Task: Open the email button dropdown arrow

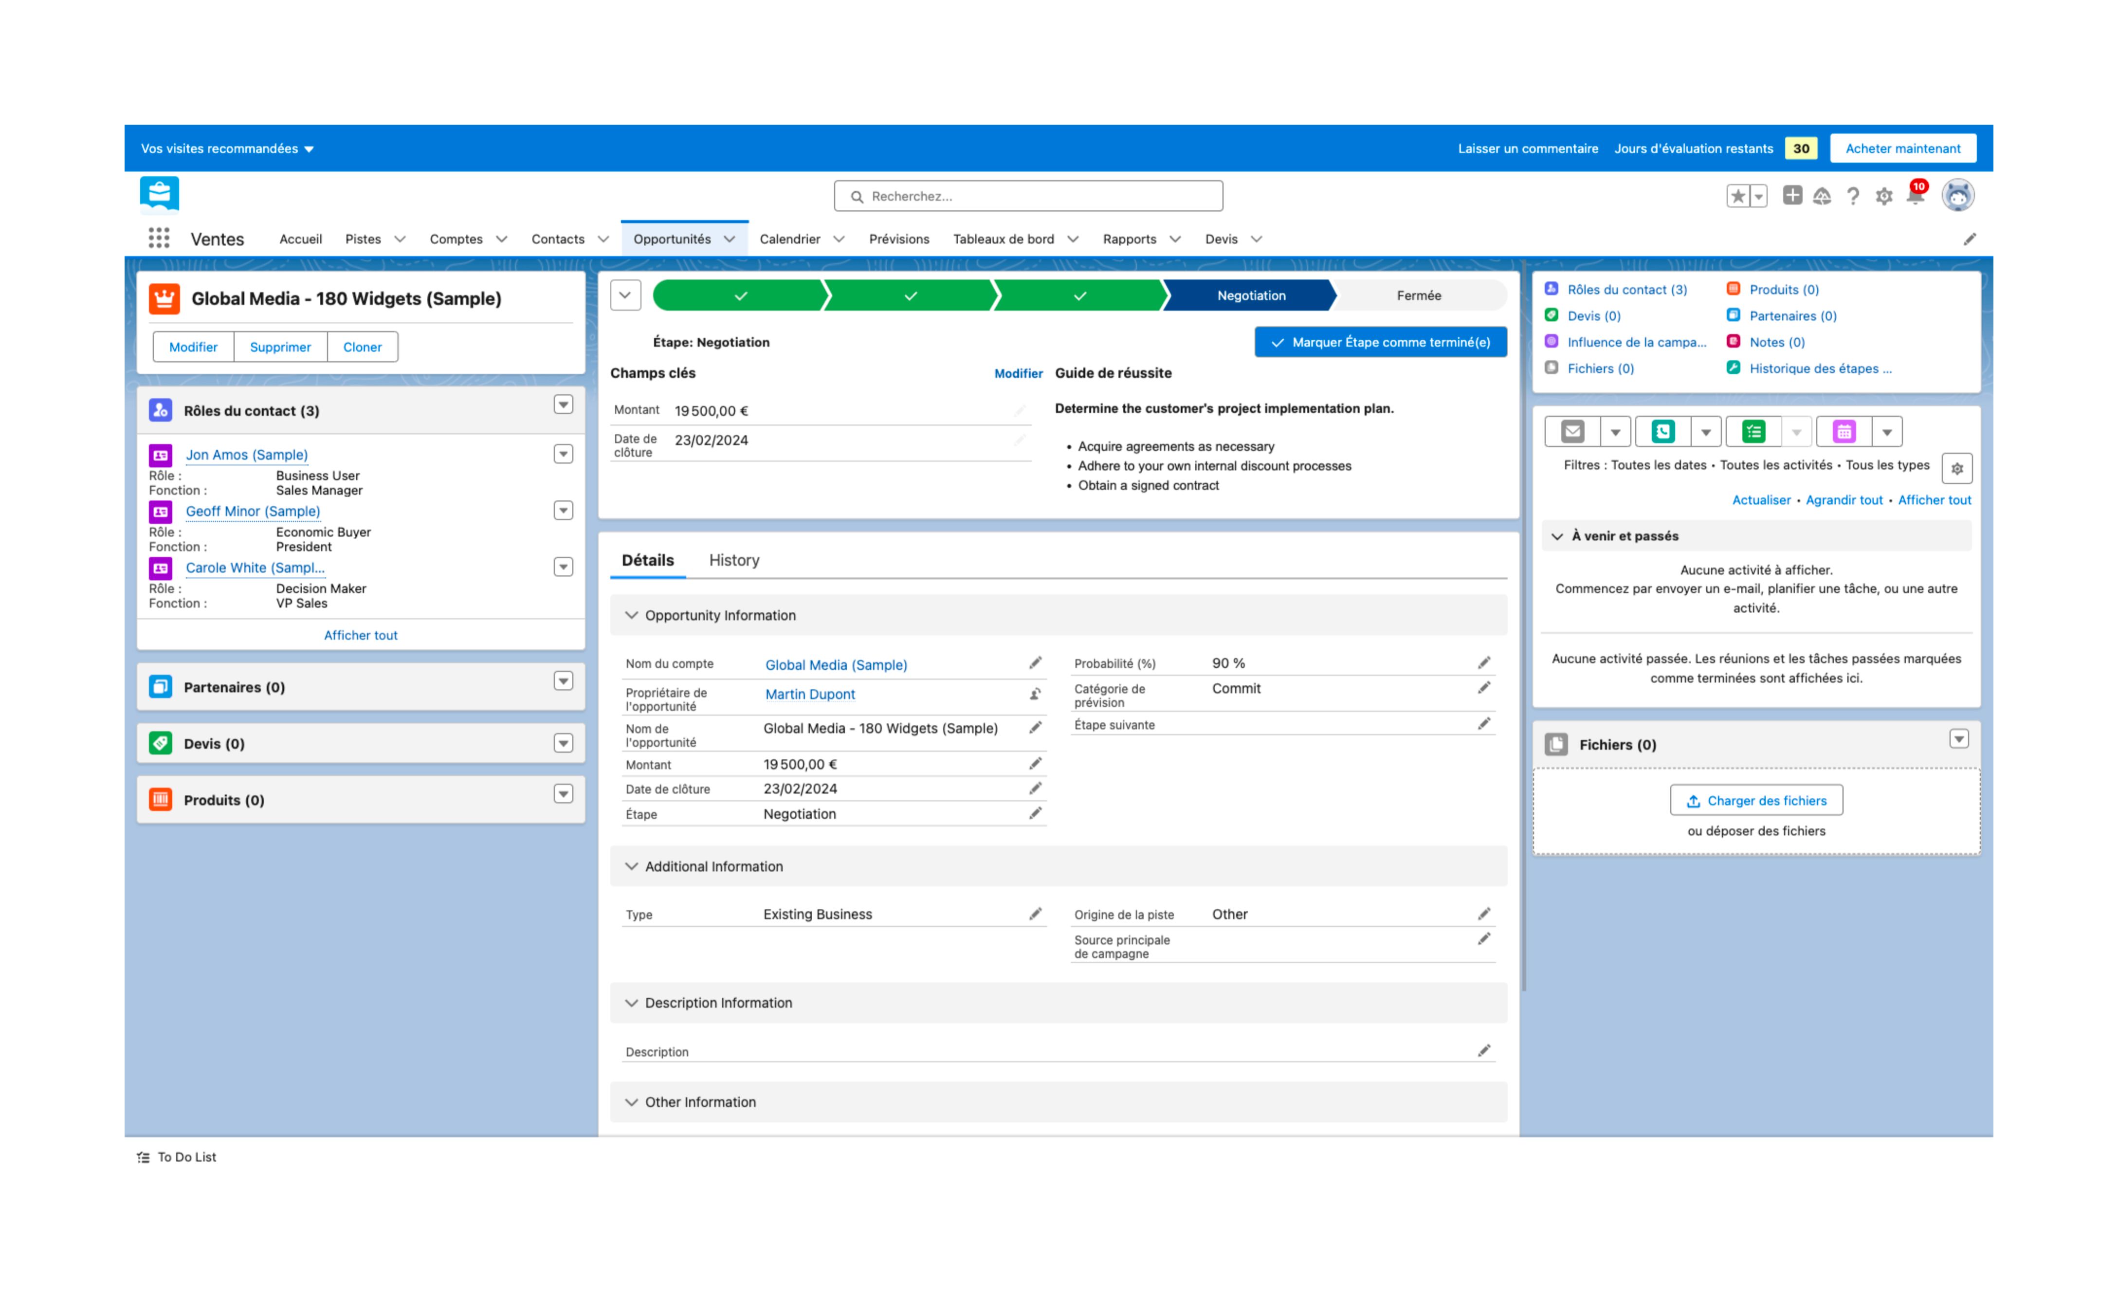Action: [x=1615, y=431]
